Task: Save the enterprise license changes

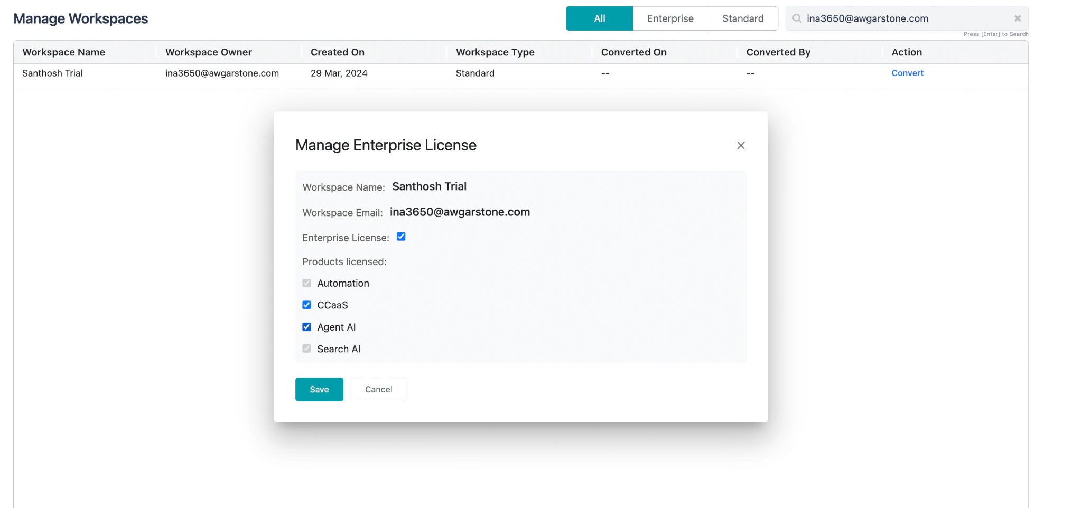Action: tap(319, 389)
